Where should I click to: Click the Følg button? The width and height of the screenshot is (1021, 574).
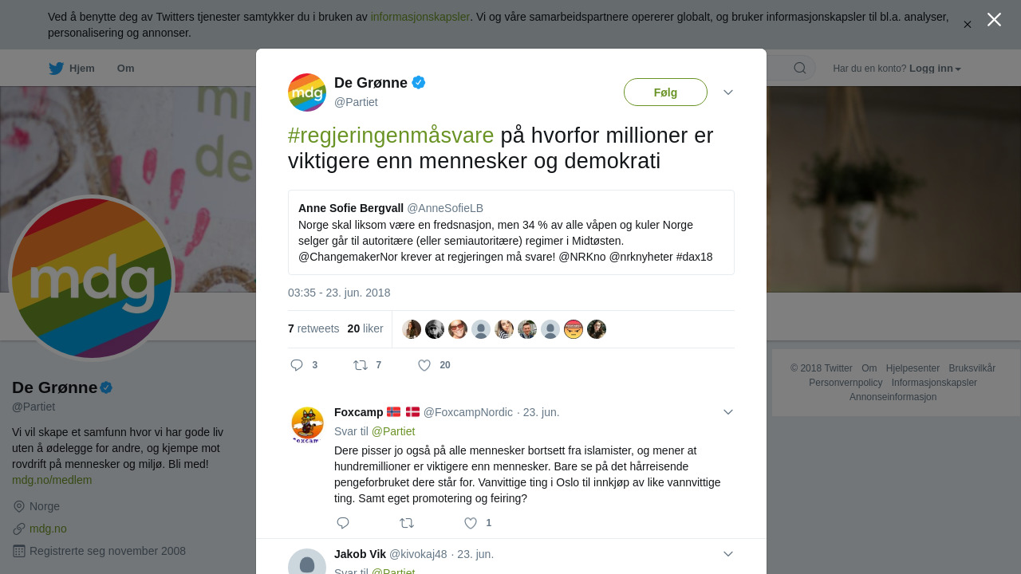pyautogui.click(x=665, y=92)
